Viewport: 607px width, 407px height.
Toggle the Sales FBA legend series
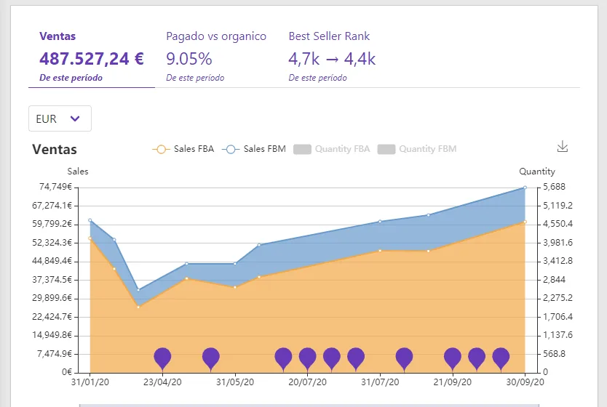point(183,149)
